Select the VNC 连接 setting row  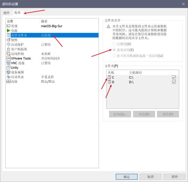[x=52, y=63]
